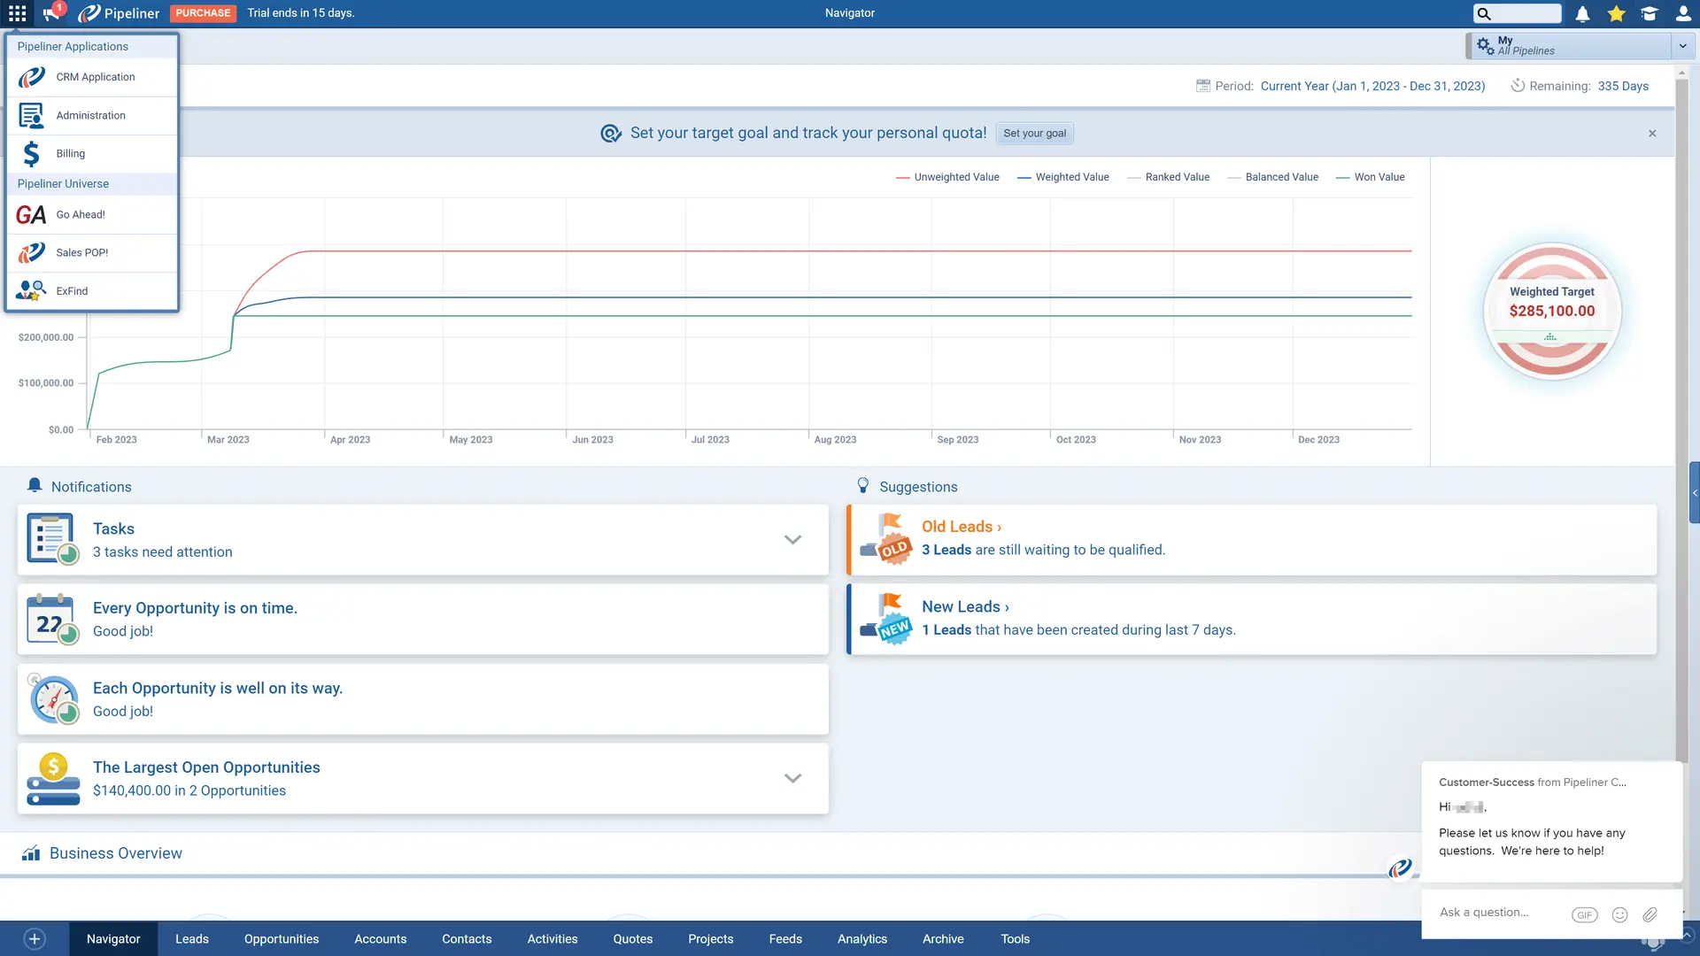Toggle Won Value legend series
Screen dimensions: 1700x956
tap(1371, 177)
